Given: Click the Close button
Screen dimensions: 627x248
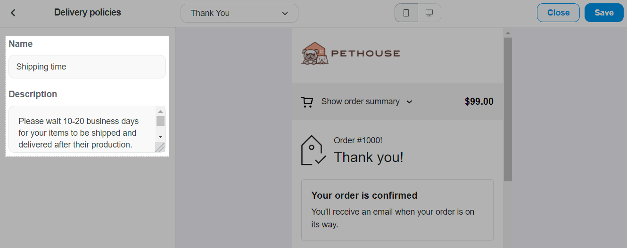Looking at the screenshot, I should point(558,13).
